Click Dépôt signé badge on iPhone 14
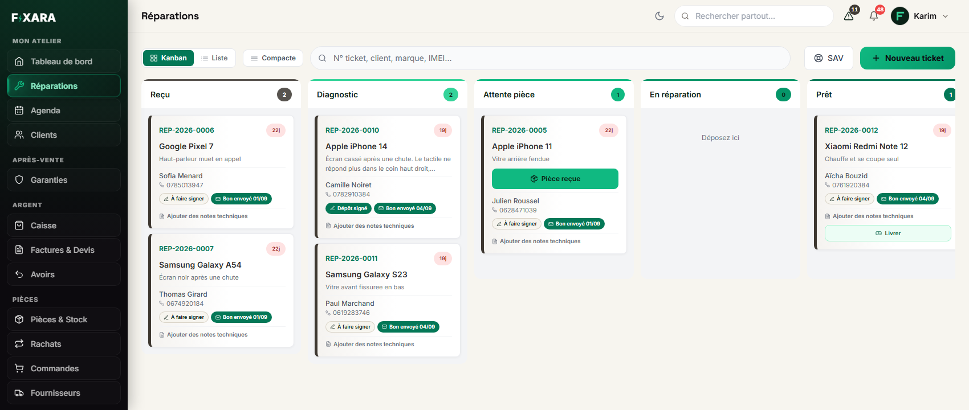This screenshot has width=969, height=410. click(348, 208)
